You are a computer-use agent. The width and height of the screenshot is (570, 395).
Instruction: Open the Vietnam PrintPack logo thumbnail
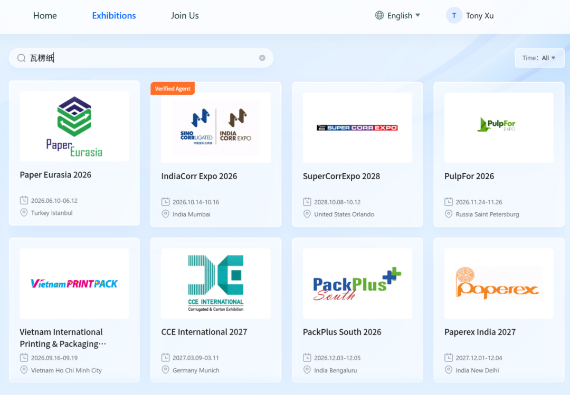click(74, 284)
